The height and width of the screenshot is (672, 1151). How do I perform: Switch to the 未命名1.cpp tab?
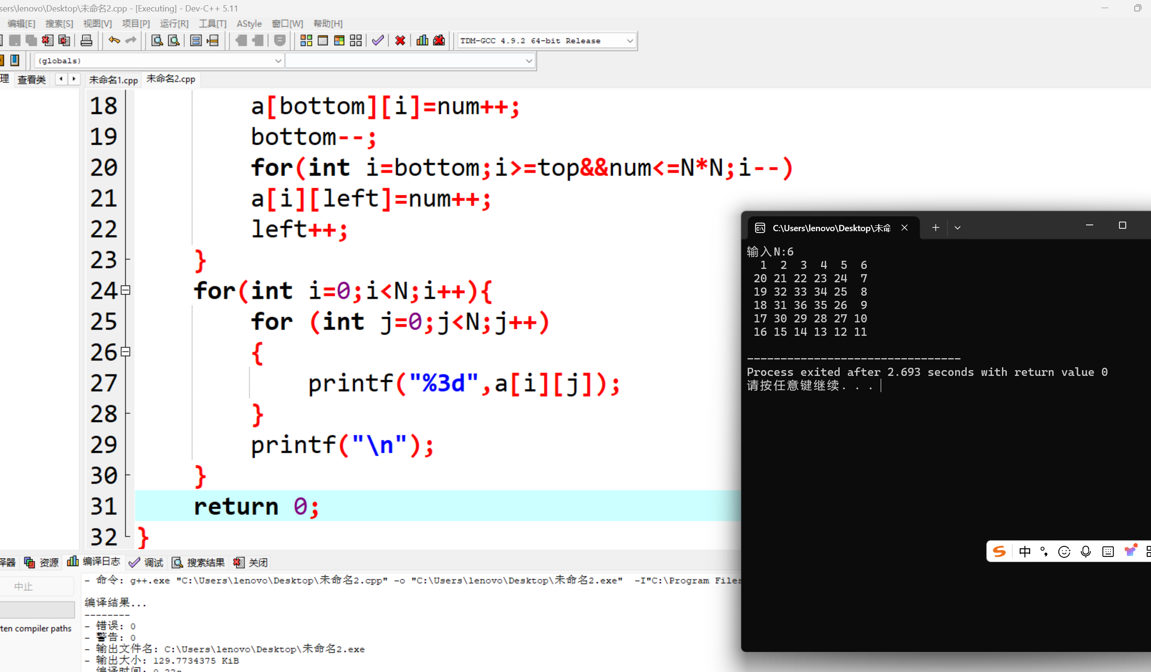[113, 80]
